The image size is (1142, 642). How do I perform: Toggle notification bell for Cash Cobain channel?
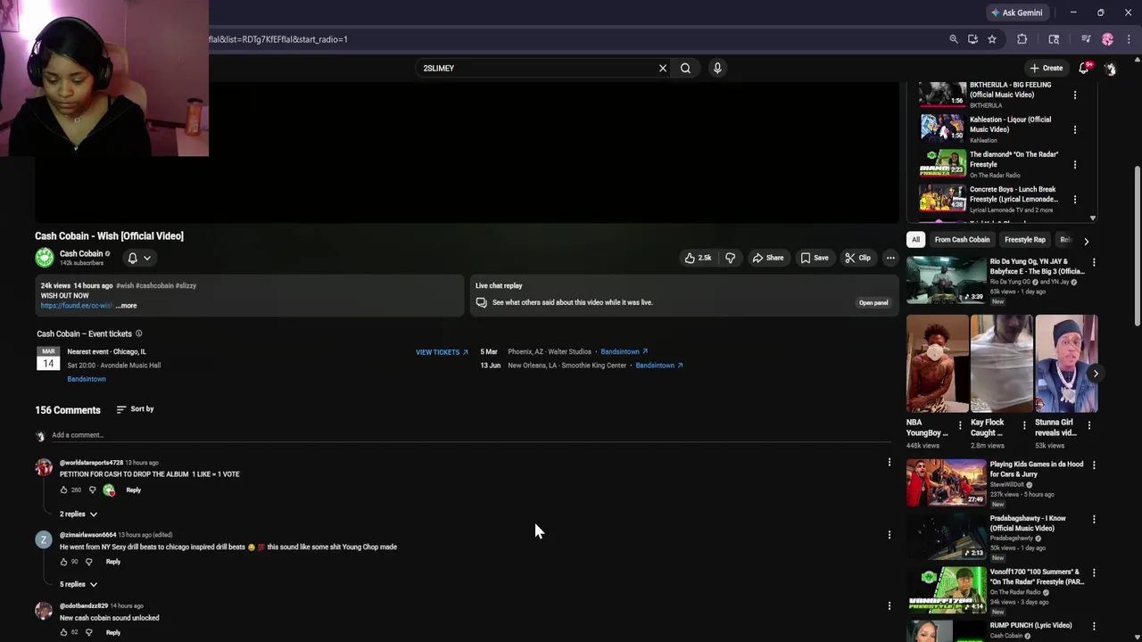click(138, 258)
